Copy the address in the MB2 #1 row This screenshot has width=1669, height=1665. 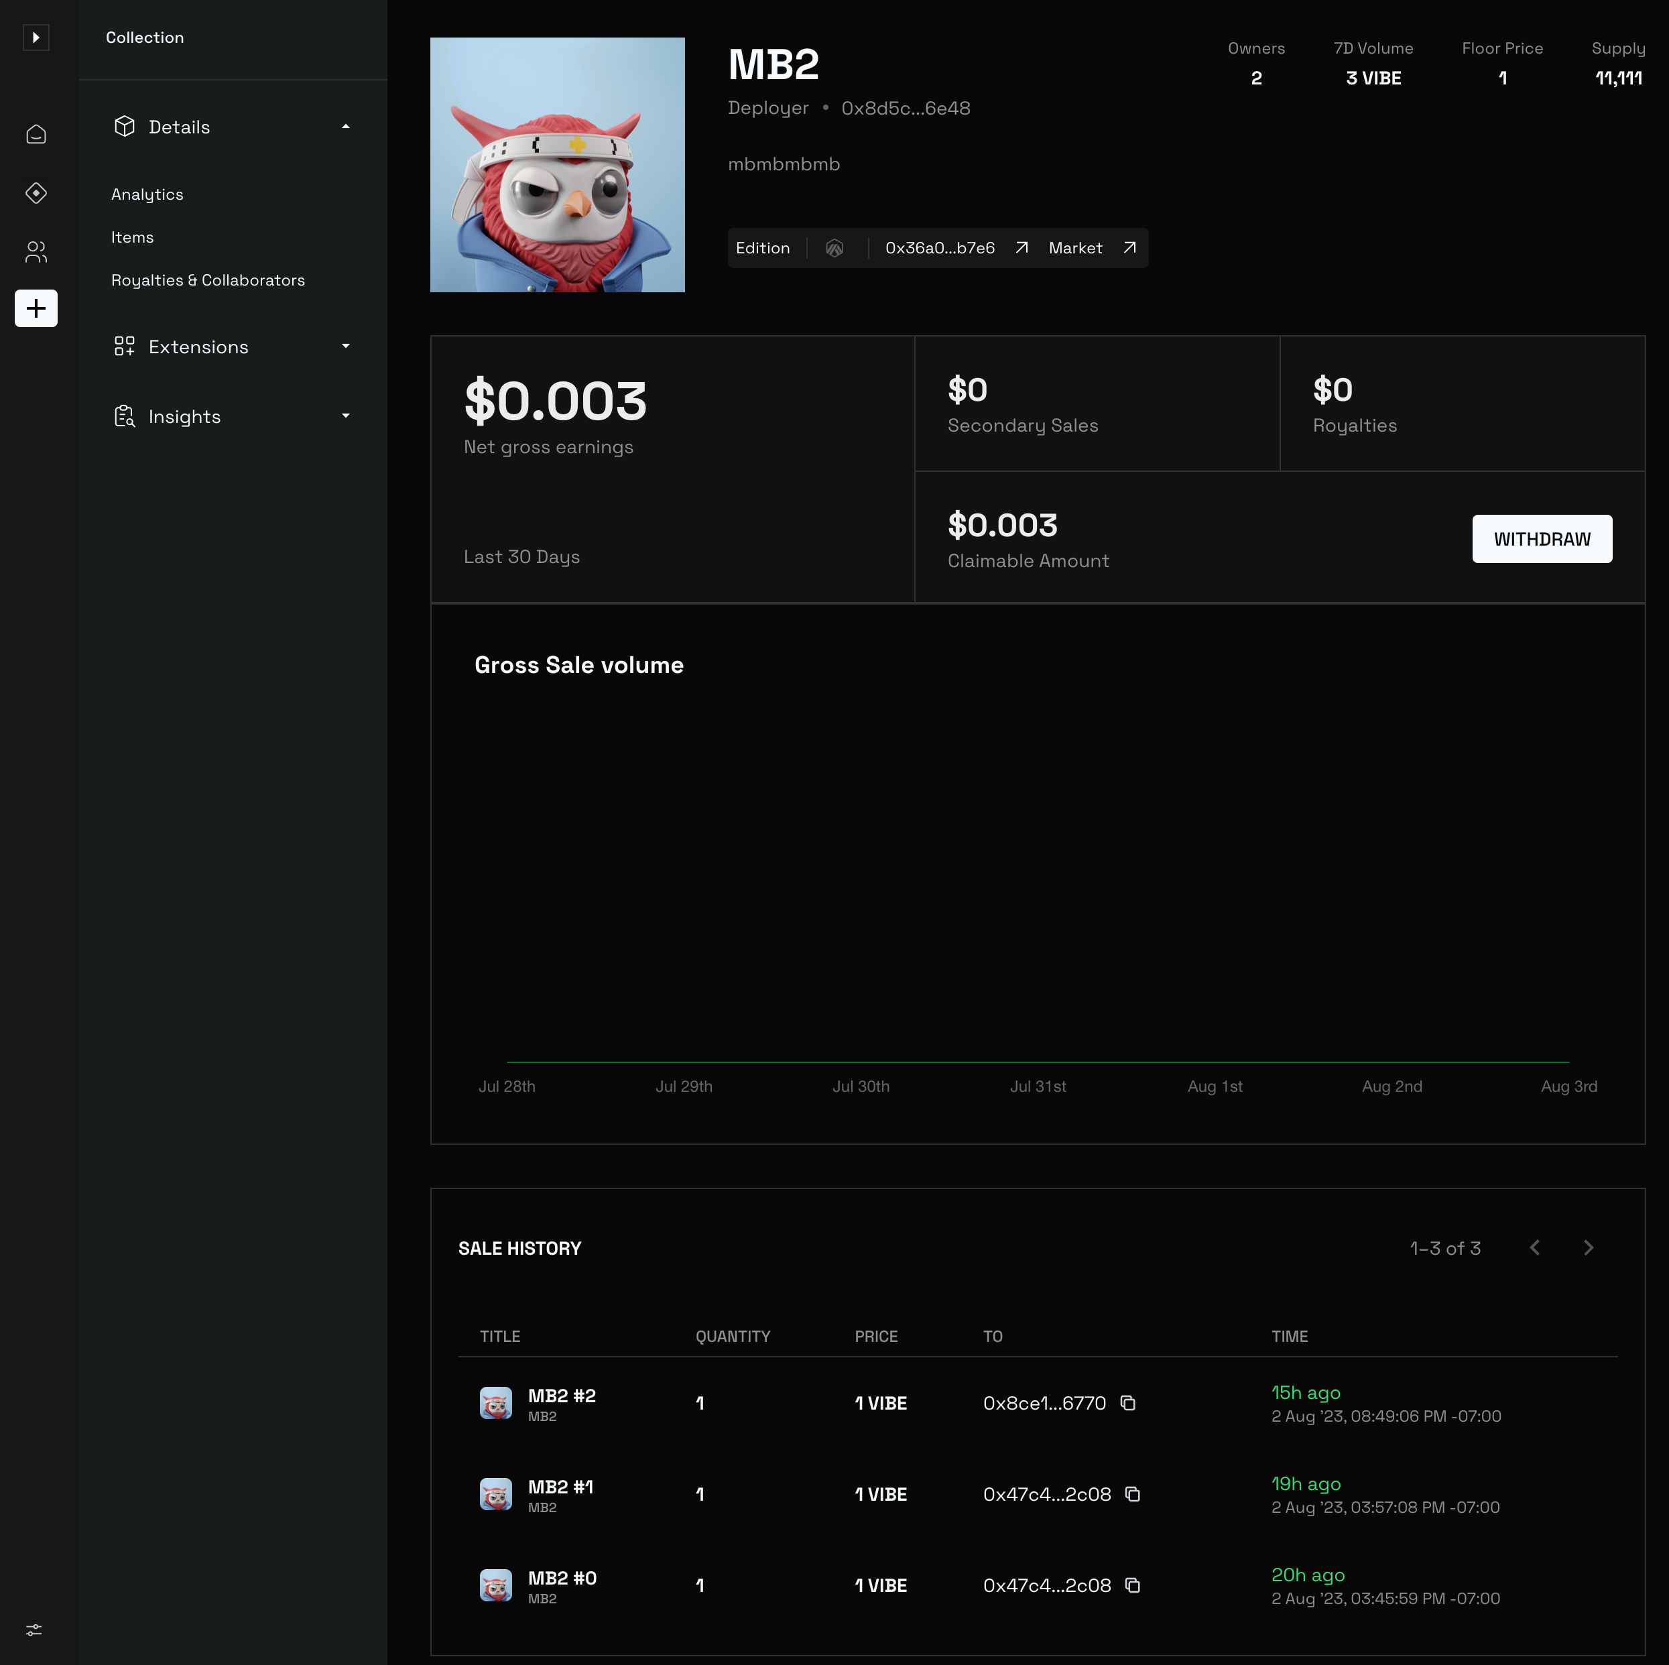[1133, 1494]
